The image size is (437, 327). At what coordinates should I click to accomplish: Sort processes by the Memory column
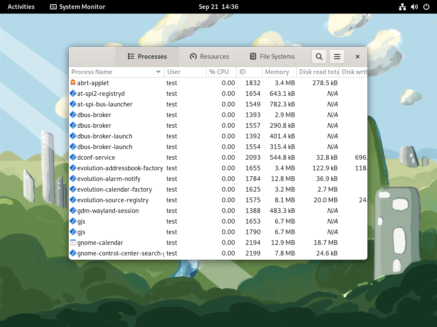click(279, 72)
